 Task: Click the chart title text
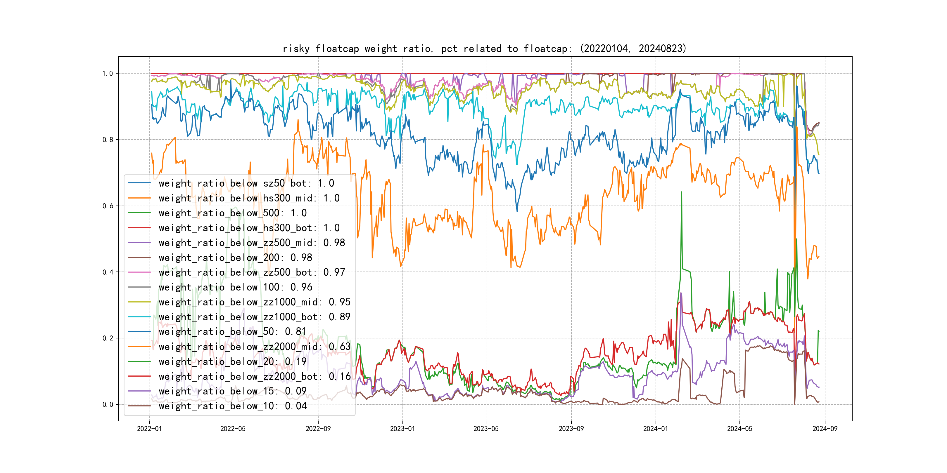click(484, 48)
